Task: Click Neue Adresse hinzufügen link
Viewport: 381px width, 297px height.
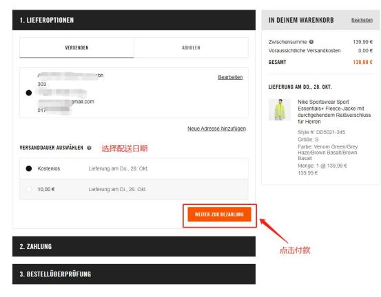Action: click(x=216, y=129)
